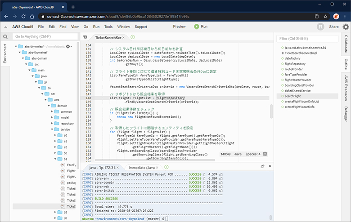Open new browser tab
Viewport: 351px width, 222px height.
(x=73, y=7)
